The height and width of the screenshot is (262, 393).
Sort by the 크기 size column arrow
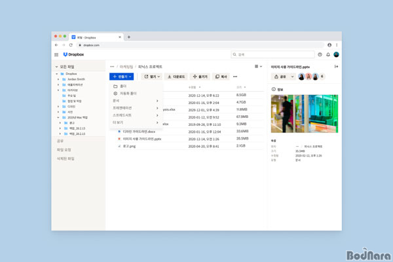point(245,87)
